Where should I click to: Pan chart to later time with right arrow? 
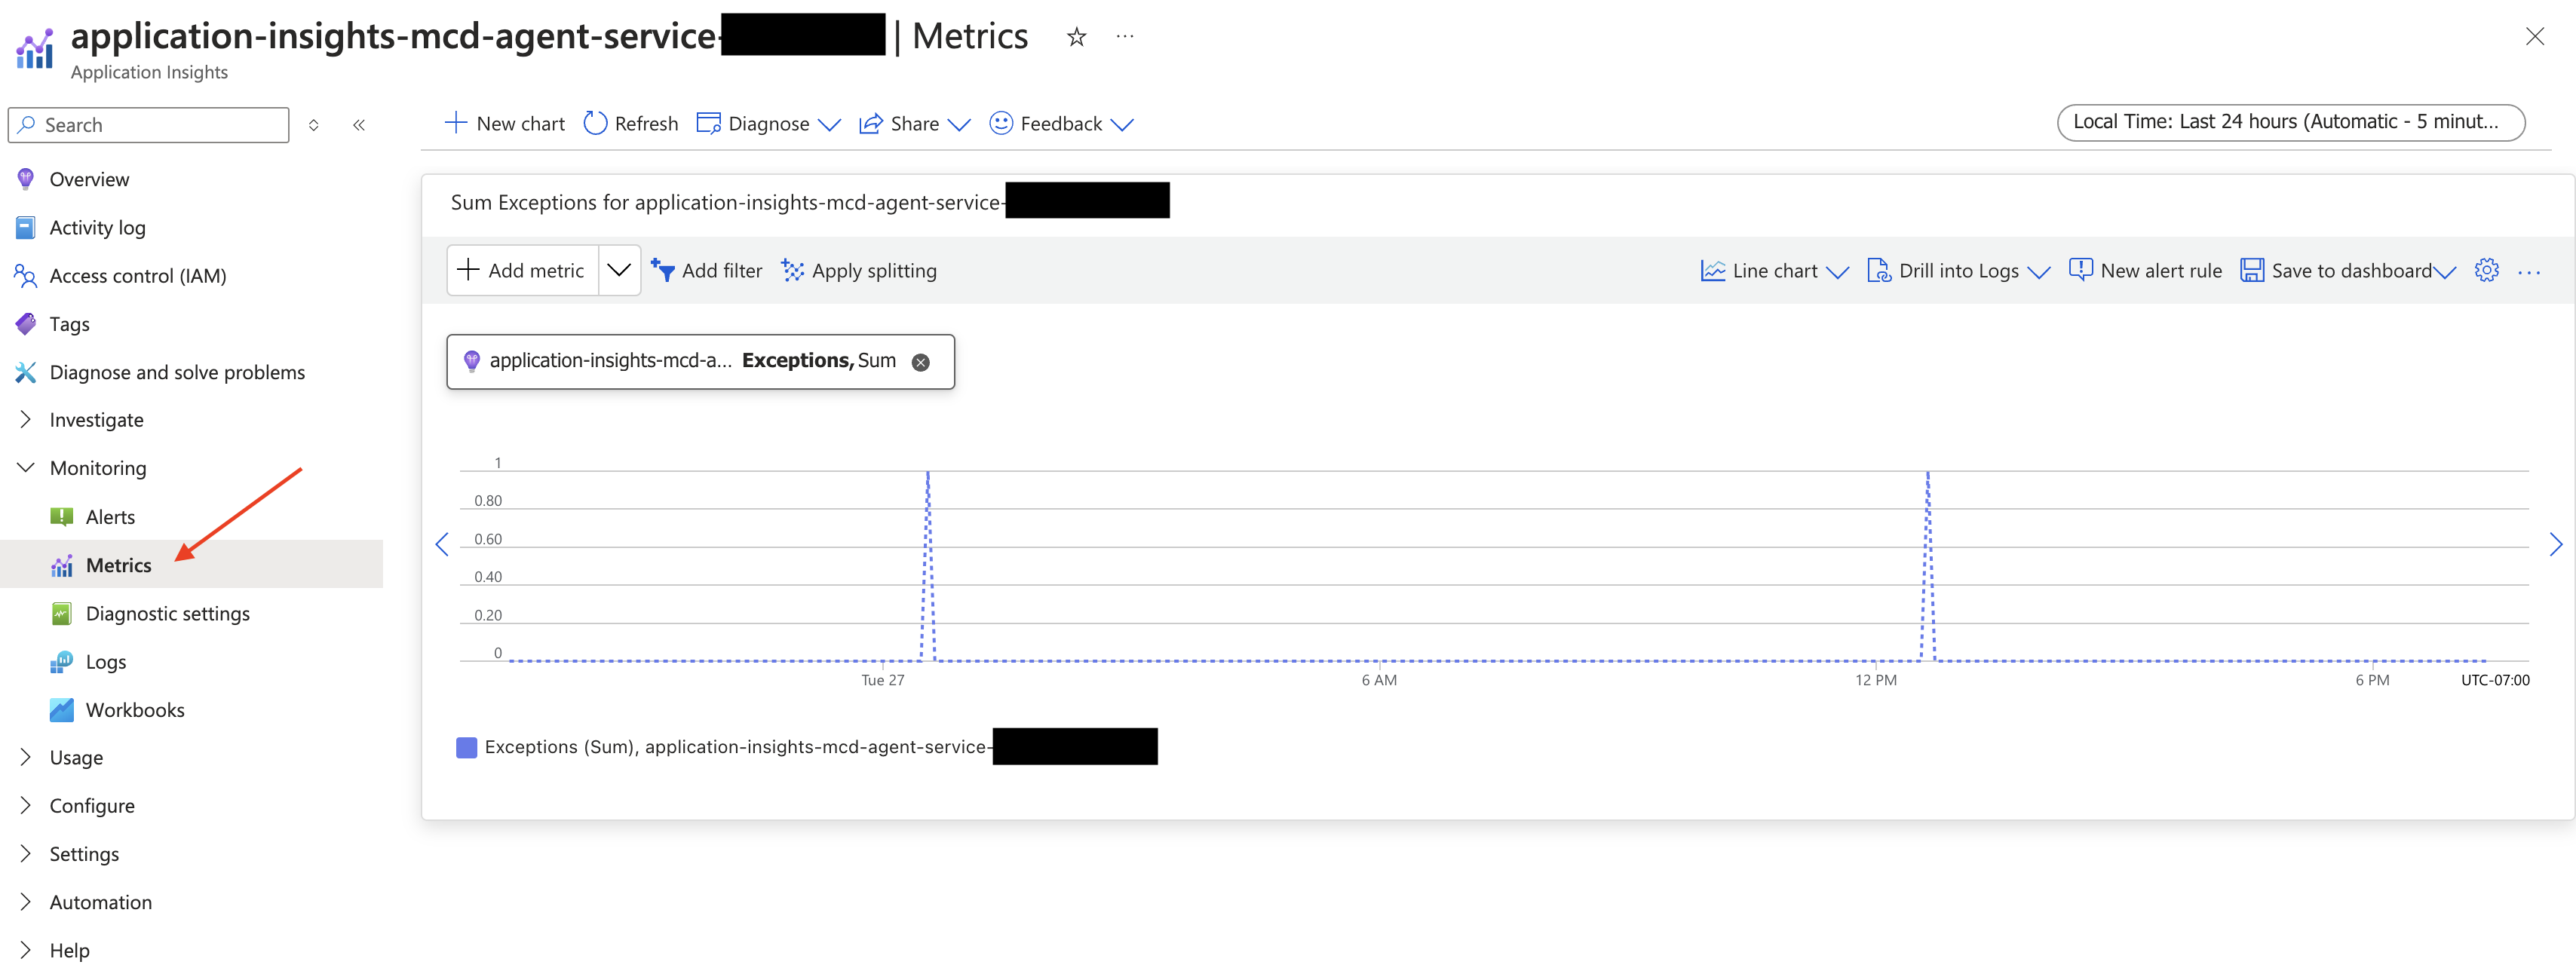[2555, 545]
